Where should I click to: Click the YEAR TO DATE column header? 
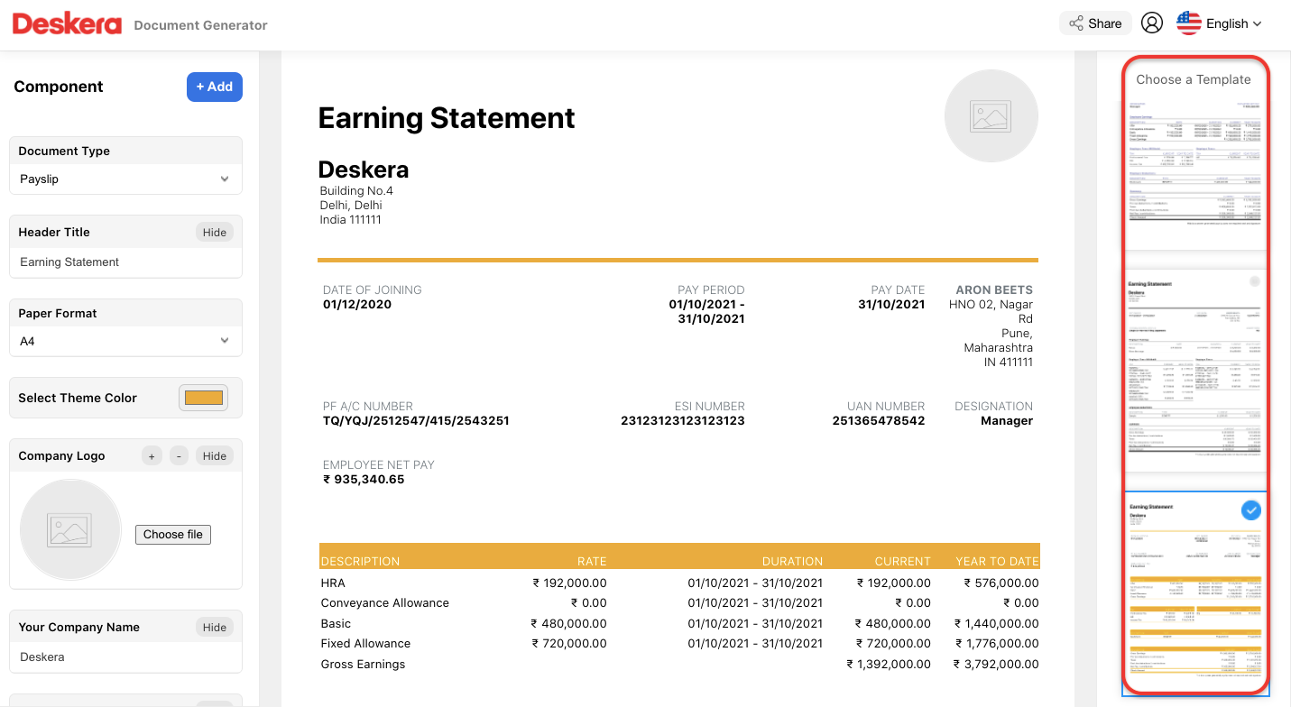(x=997, y=561)
